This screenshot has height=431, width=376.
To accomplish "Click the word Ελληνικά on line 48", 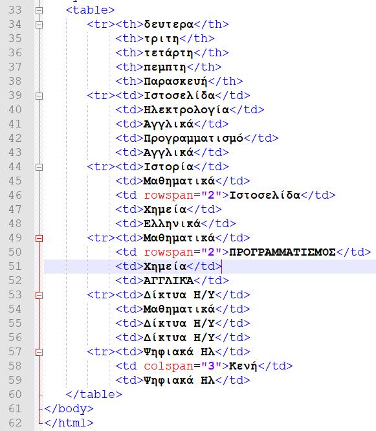I will pos(172,224).
